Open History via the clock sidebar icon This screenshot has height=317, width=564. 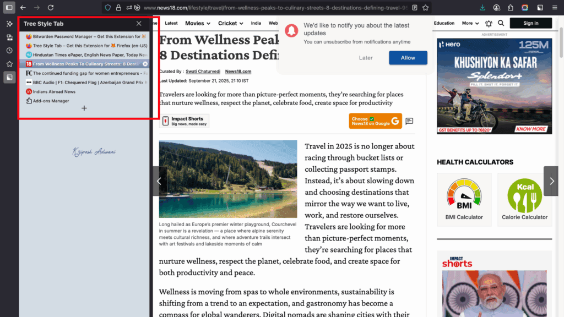9,50
